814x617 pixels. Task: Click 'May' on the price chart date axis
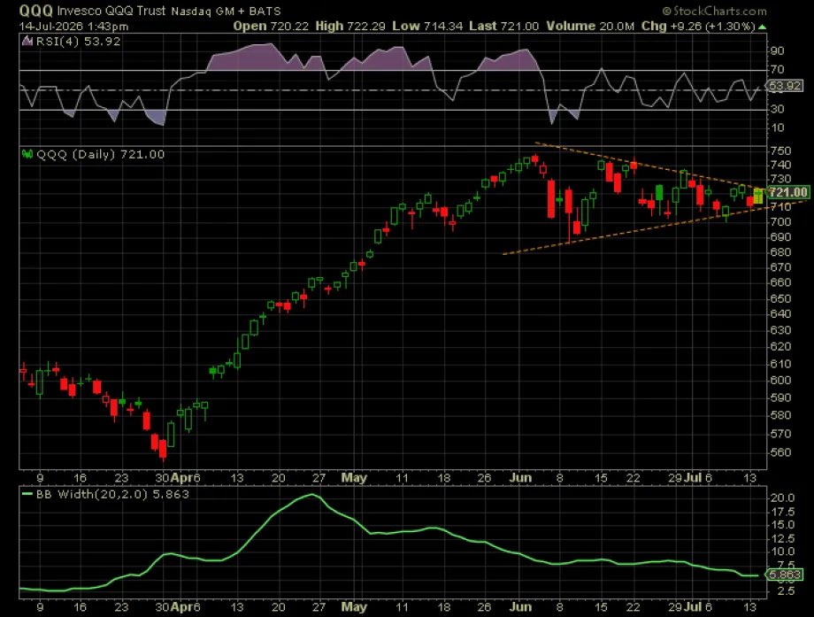(354, 478)
